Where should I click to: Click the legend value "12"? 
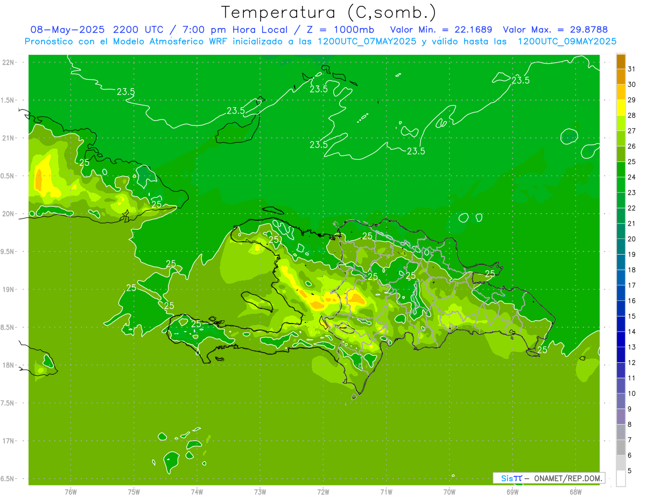click(x=632, y=363)
